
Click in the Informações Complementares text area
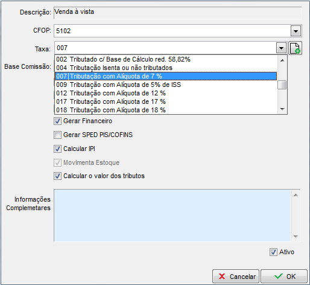(172, 215)
